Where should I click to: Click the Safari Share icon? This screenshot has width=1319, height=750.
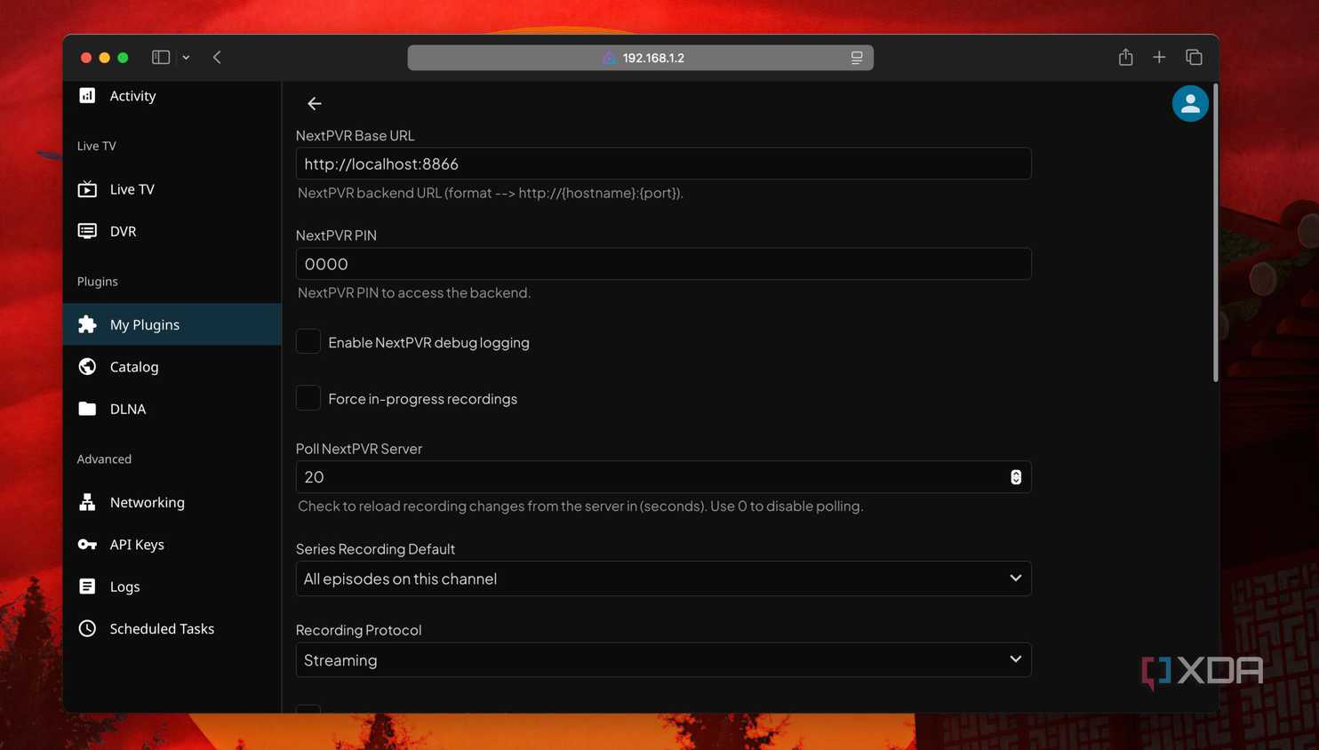[1125, 57]
